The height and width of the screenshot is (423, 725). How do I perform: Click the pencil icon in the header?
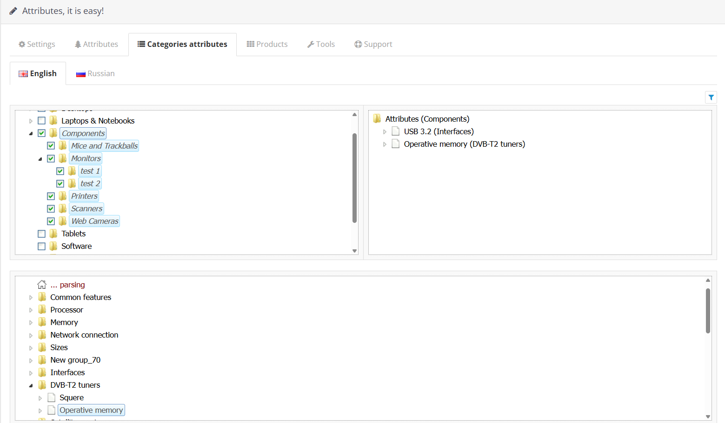13,11
